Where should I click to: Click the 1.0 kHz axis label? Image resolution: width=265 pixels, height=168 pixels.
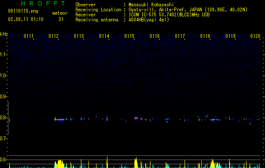(x=3, y=76)
